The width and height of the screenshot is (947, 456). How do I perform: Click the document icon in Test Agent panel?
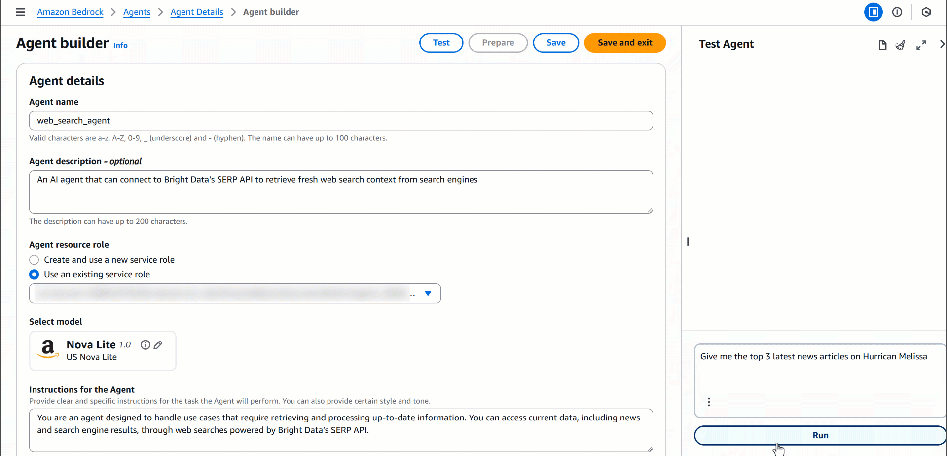pos(882,45)
